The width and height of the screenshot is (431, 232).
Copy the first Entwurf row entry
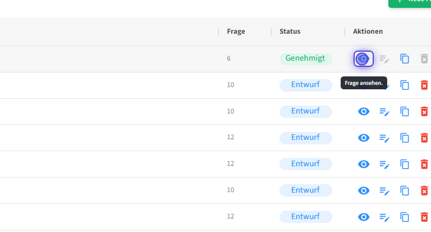tap(405, 85)
